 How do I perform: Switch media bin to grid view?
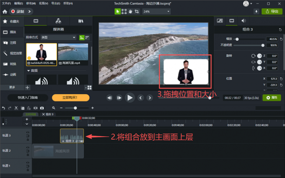click(x=89, y=88)
